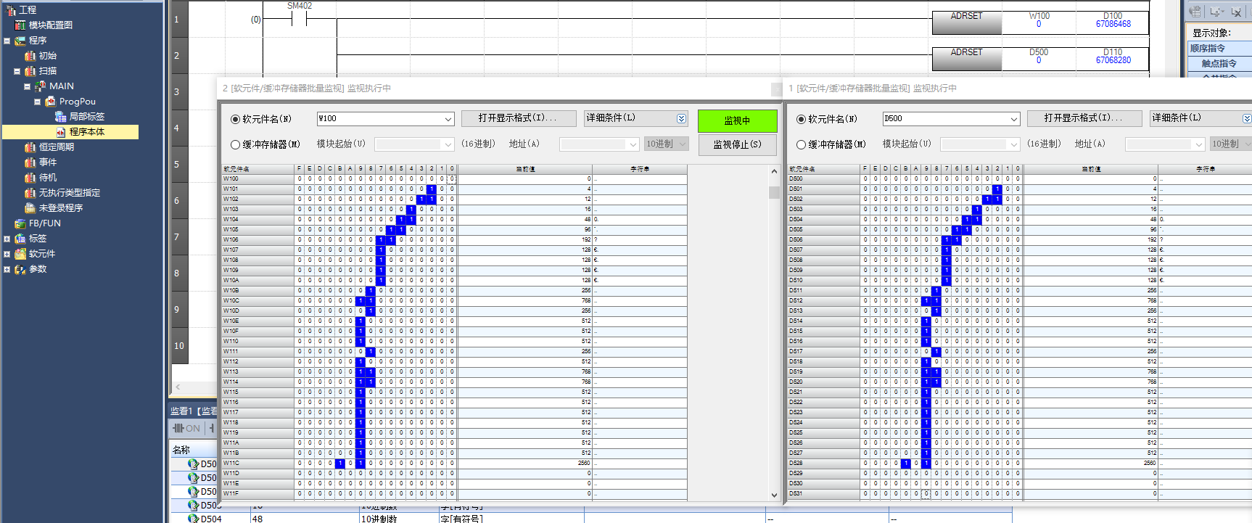Viewport: 1252px width, 523px height.
Task: Select 缓冲存储器(M) radio in W100 monitor window
Action: (235, 145)
